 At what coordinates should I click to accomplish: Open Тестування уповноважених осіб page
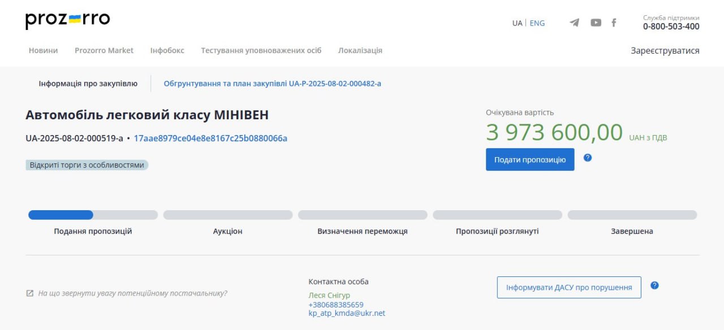pos(261,50)
